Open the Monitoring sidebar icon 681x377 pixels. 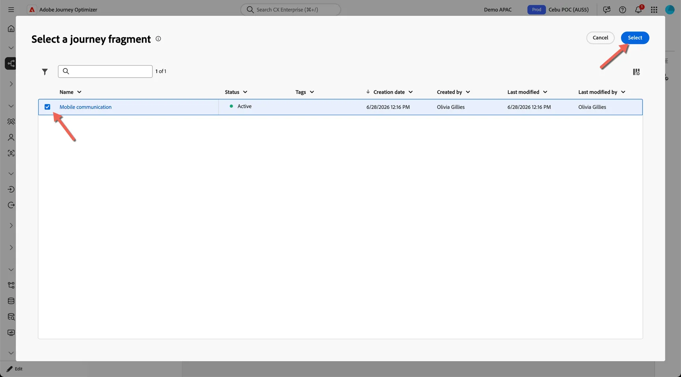11,333
